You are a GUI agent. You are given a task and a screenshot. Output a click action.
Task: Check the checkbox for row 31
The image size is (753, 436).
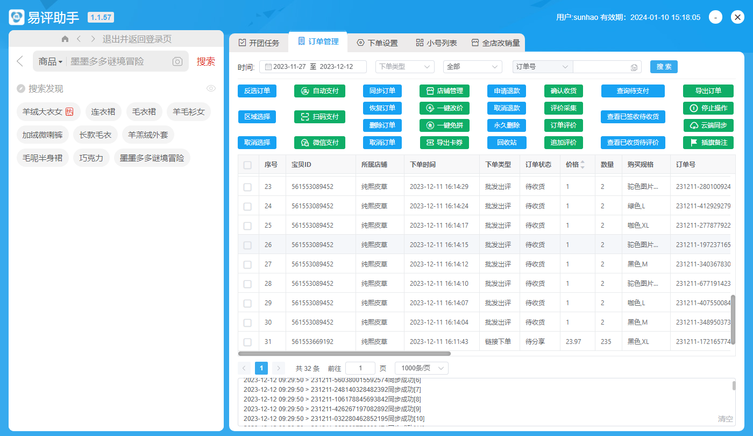point(247,342)
